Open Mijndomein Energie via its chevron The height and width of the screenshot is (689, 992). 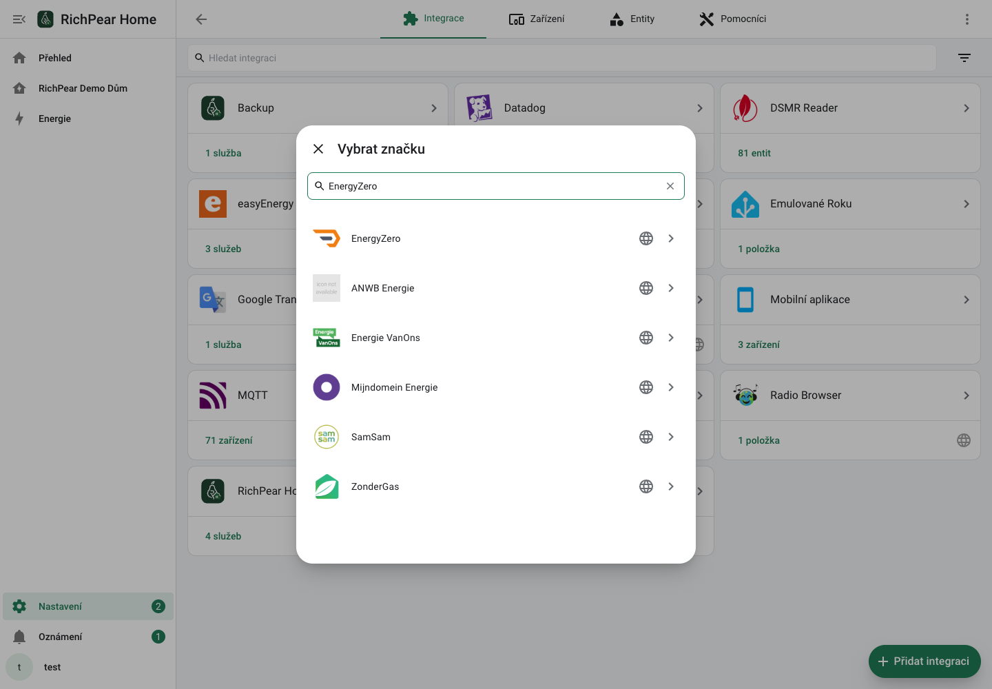pos(671,387)
